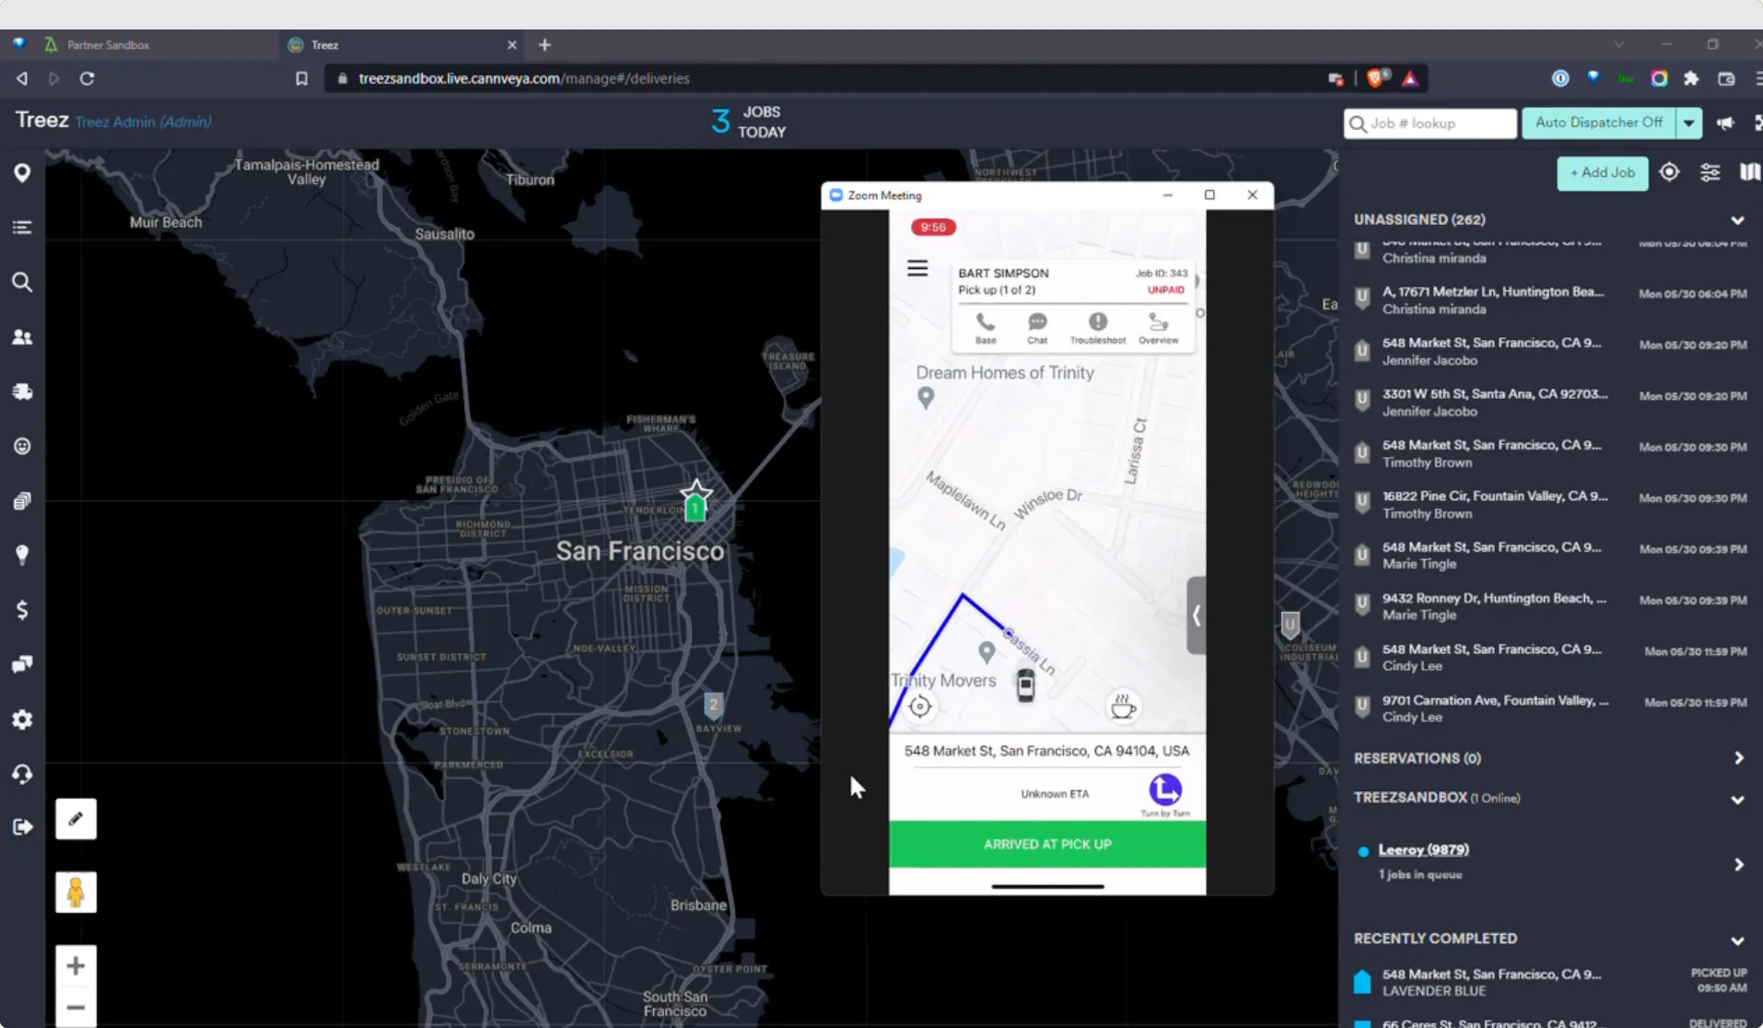This screenshot has width=1763, height=1028.
Task: Switch to the Partner Sandbox browser tab
Action: [108, 44]
